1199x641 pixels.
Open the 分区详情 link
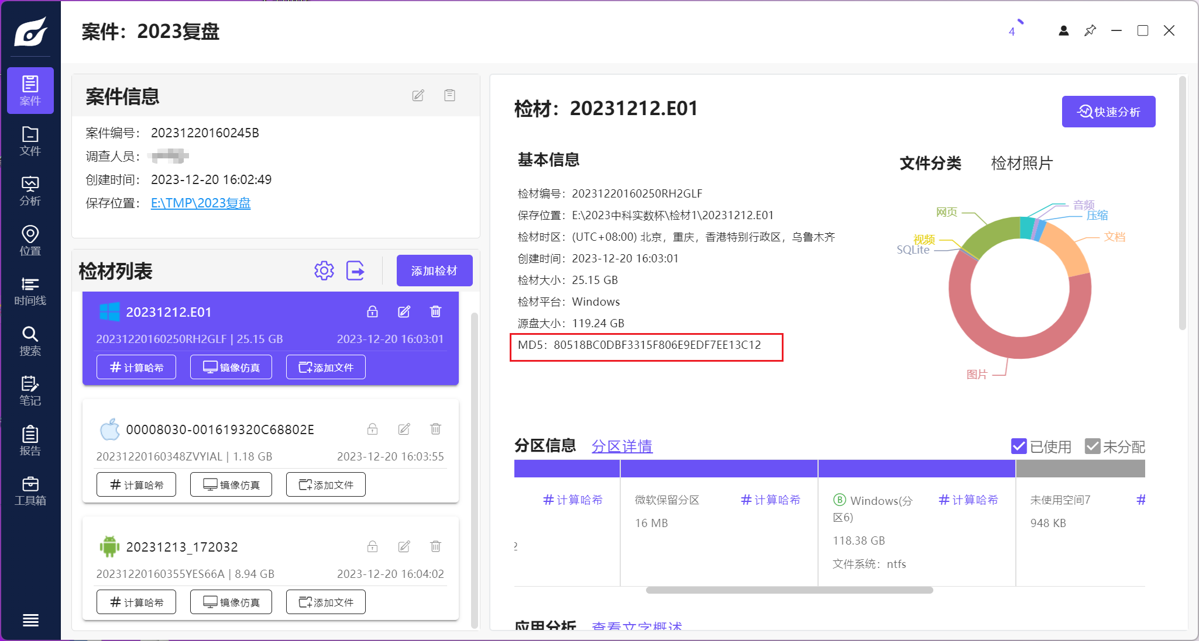click(x=621, y=446)
